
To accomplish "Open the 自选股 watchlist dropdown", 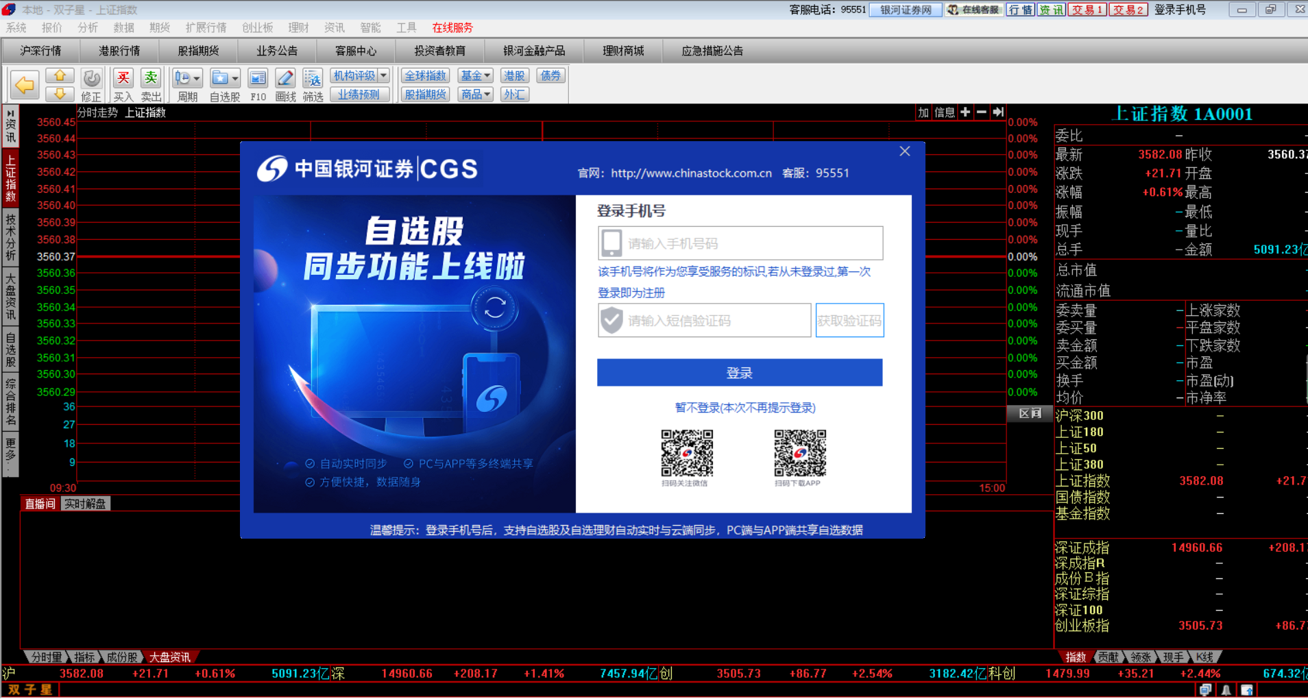I will [x=225, y=85].
